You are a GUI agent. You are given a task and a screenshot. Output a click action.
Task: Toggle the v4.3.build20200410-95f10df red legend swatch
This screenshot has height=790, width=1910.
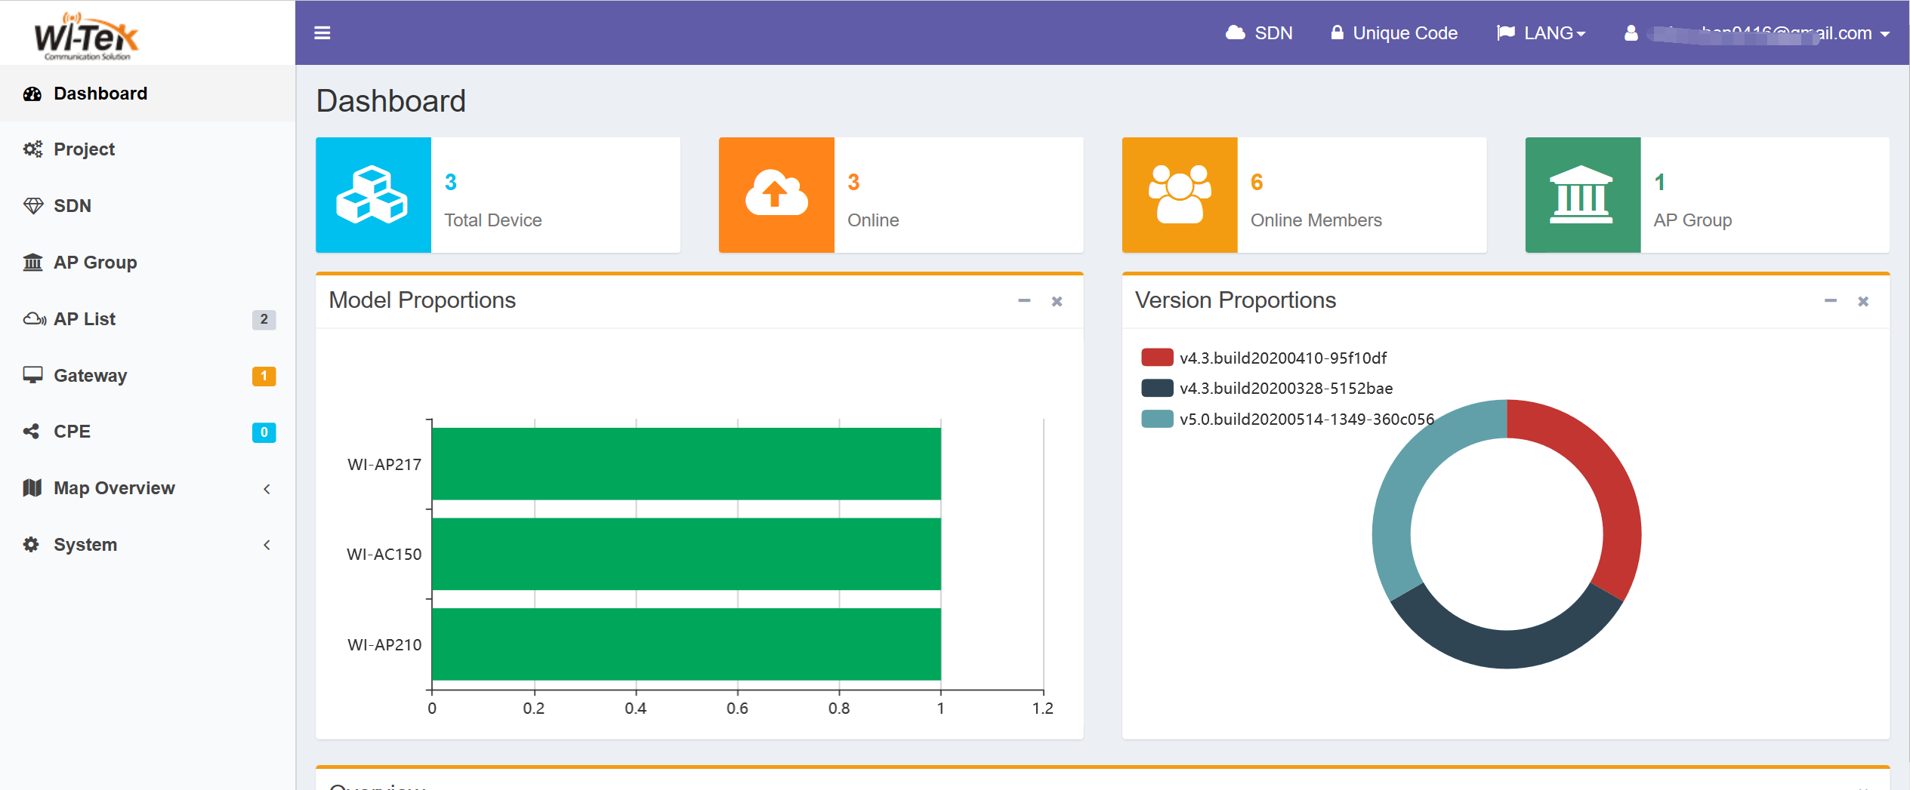1157,358
